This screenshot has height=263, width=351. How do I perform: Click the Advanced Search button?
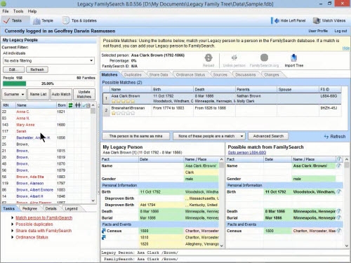268,136
